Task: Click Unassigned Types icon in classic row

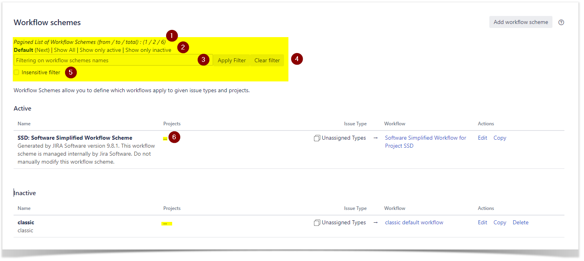Action: (x=317, y=223)
